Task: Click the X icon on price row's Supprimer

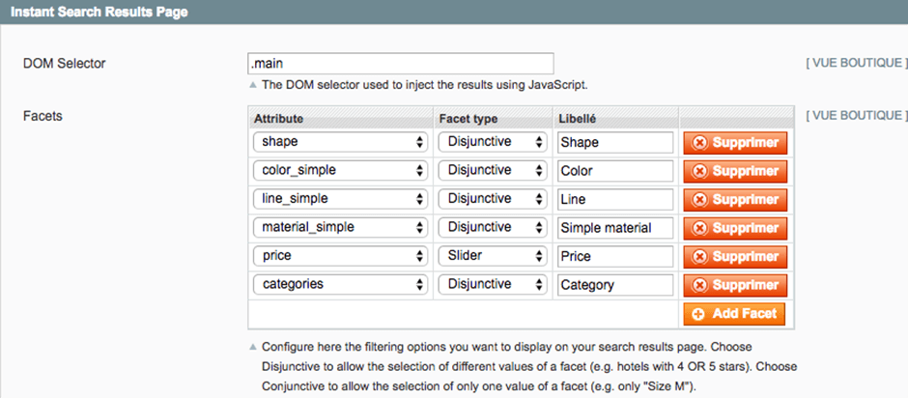Action: click(699, 256)
